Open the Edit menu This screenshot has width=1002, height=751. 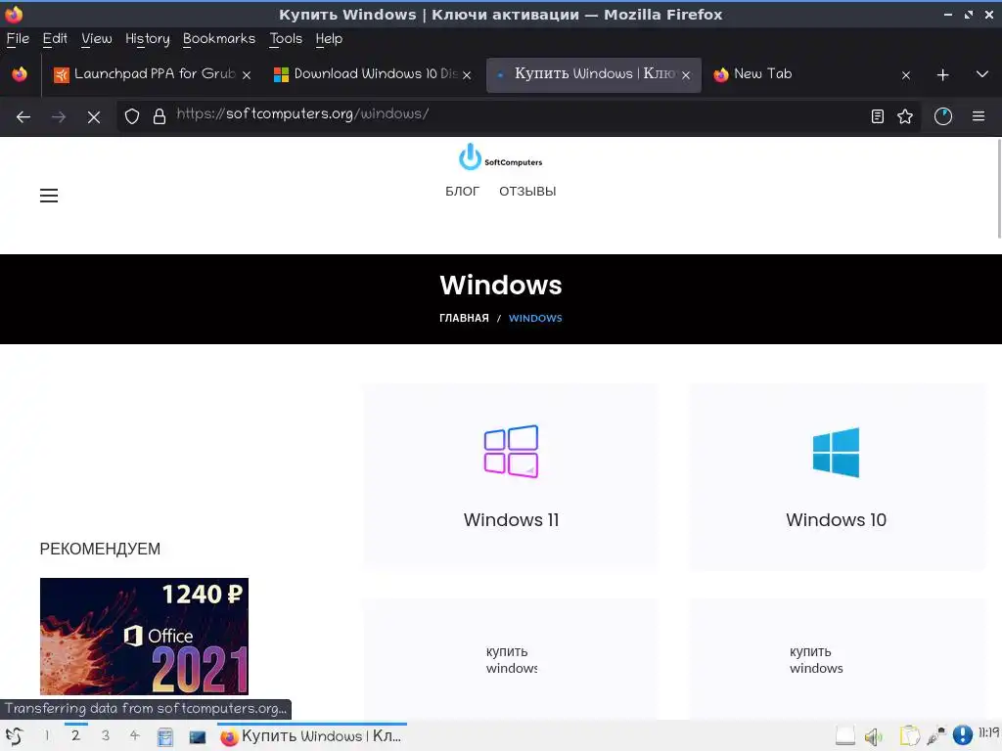(x=55, y=39)
